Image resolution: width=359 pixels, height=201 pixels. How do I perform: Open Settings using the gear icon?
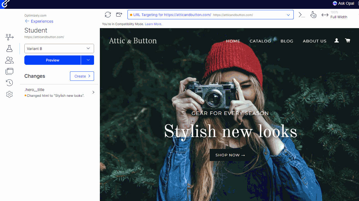(9, 94)
